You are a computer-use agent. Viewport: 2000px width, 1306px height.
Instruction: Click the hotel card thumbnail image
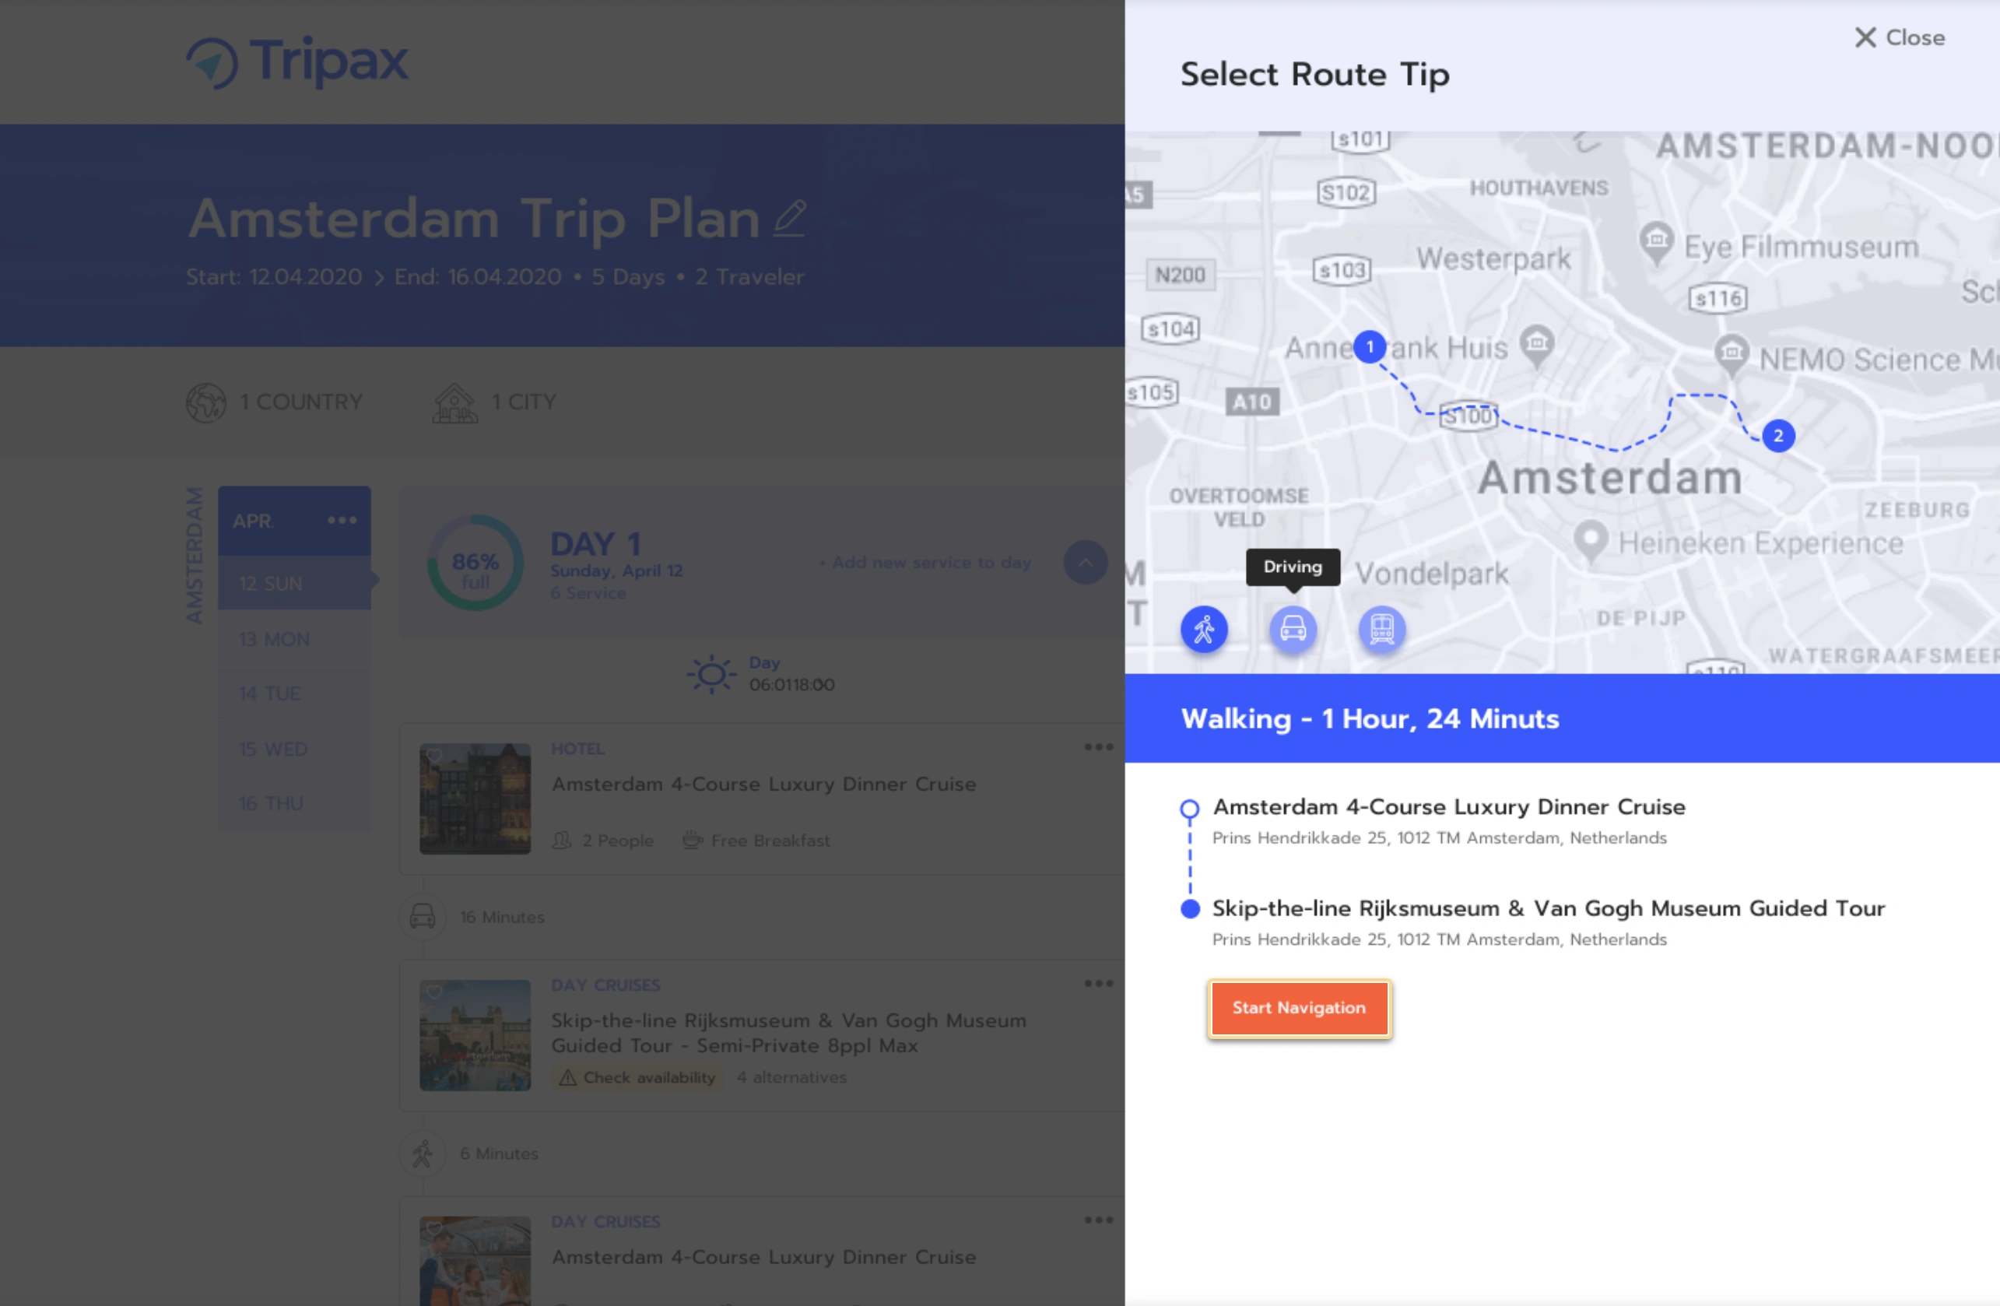(x=475, y=799)
